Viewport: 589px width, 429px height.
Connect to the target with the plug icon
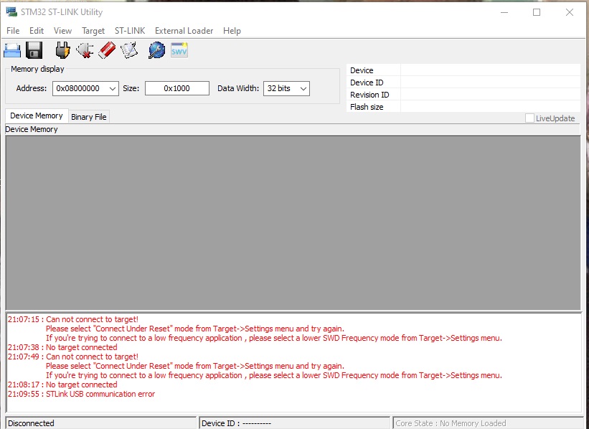coord(62,50)
